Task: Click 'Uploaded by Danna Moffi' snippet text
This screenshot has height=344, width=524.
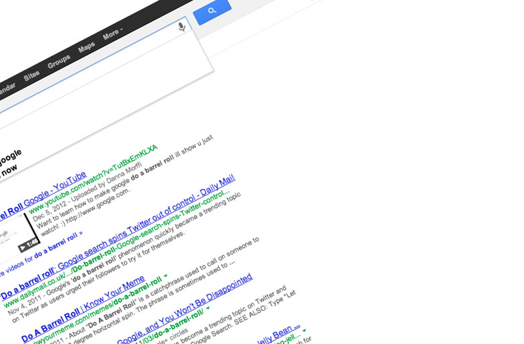Action: coord(107,182)
